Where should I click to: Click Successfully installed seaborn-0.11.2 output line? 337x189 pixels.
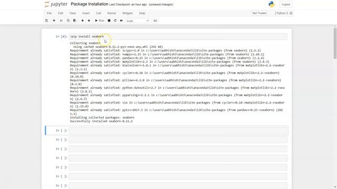[101, 121]
